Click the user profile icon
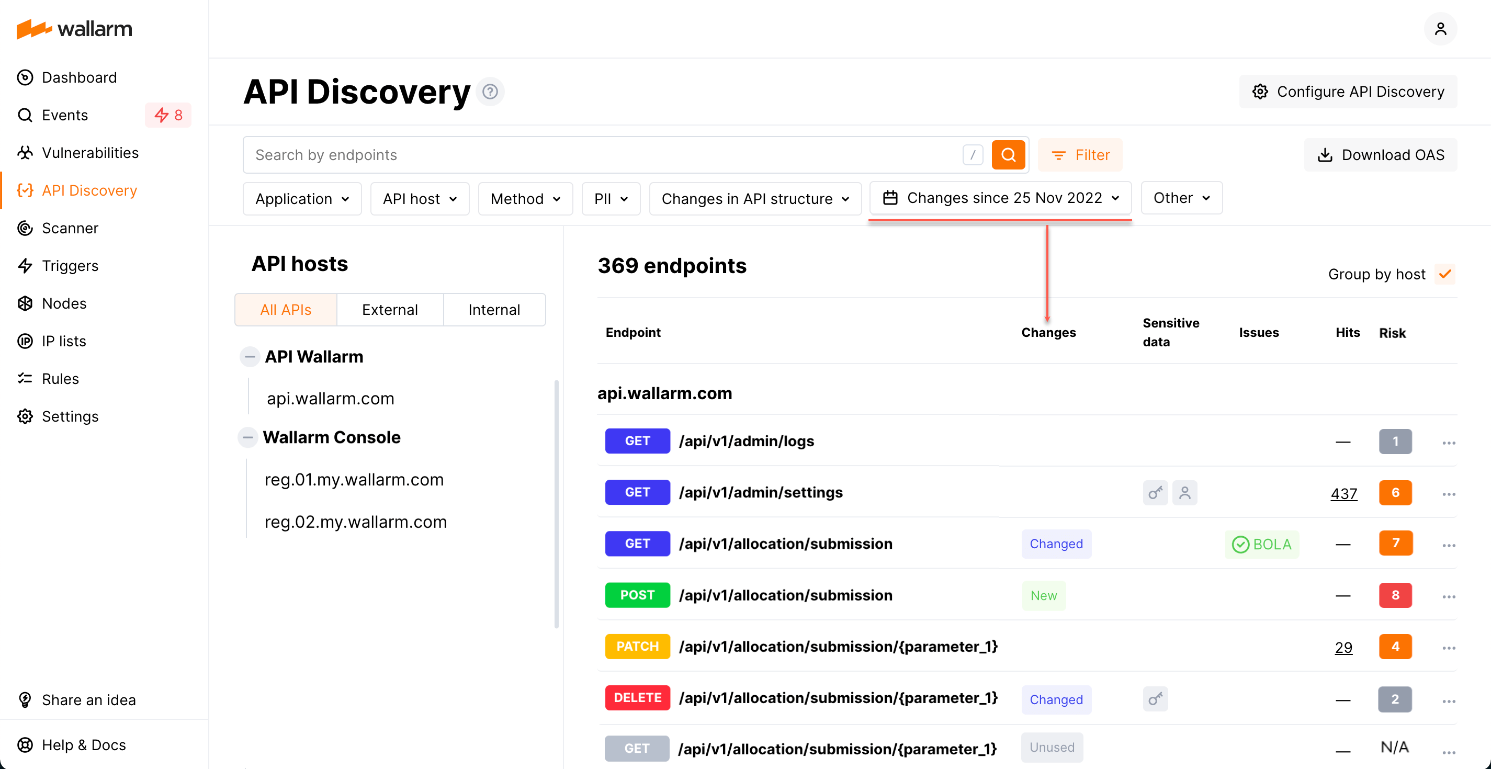The height and width of the screenshot is (769, 1491). point(1441,29)
